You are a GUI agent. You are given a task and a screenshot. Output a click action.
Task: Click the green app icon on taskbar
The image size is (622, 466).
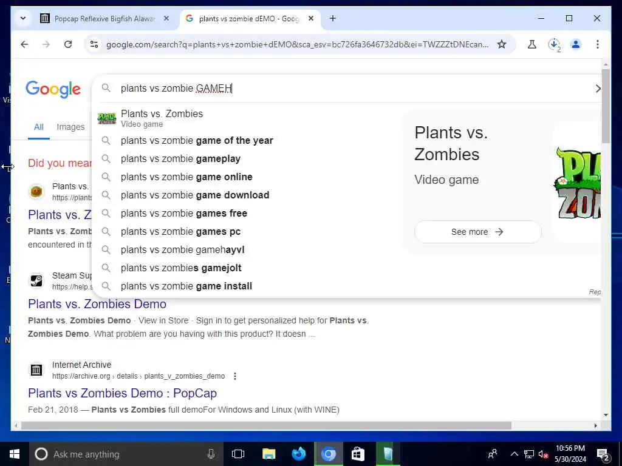pos(388,454)
